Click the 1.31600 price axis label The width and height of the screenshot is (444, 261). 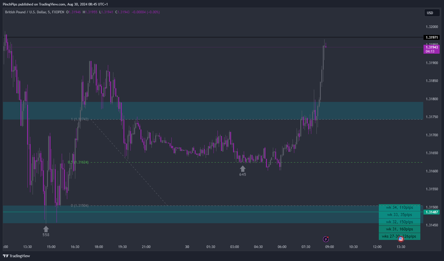click(432, 171)
